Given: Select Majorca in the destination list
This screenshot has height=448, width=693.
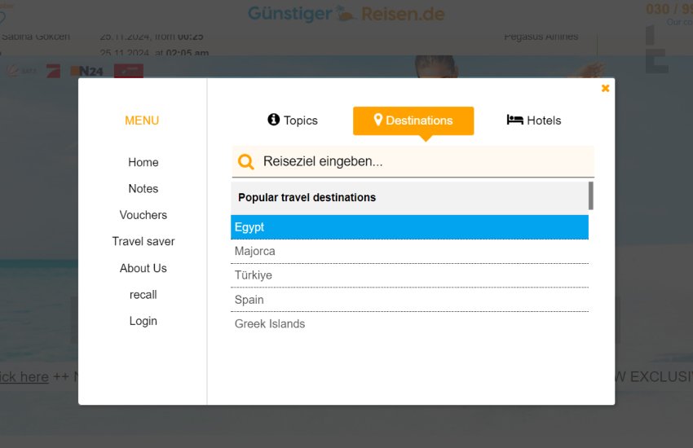Looking at the screenshot, I should 409,251.
